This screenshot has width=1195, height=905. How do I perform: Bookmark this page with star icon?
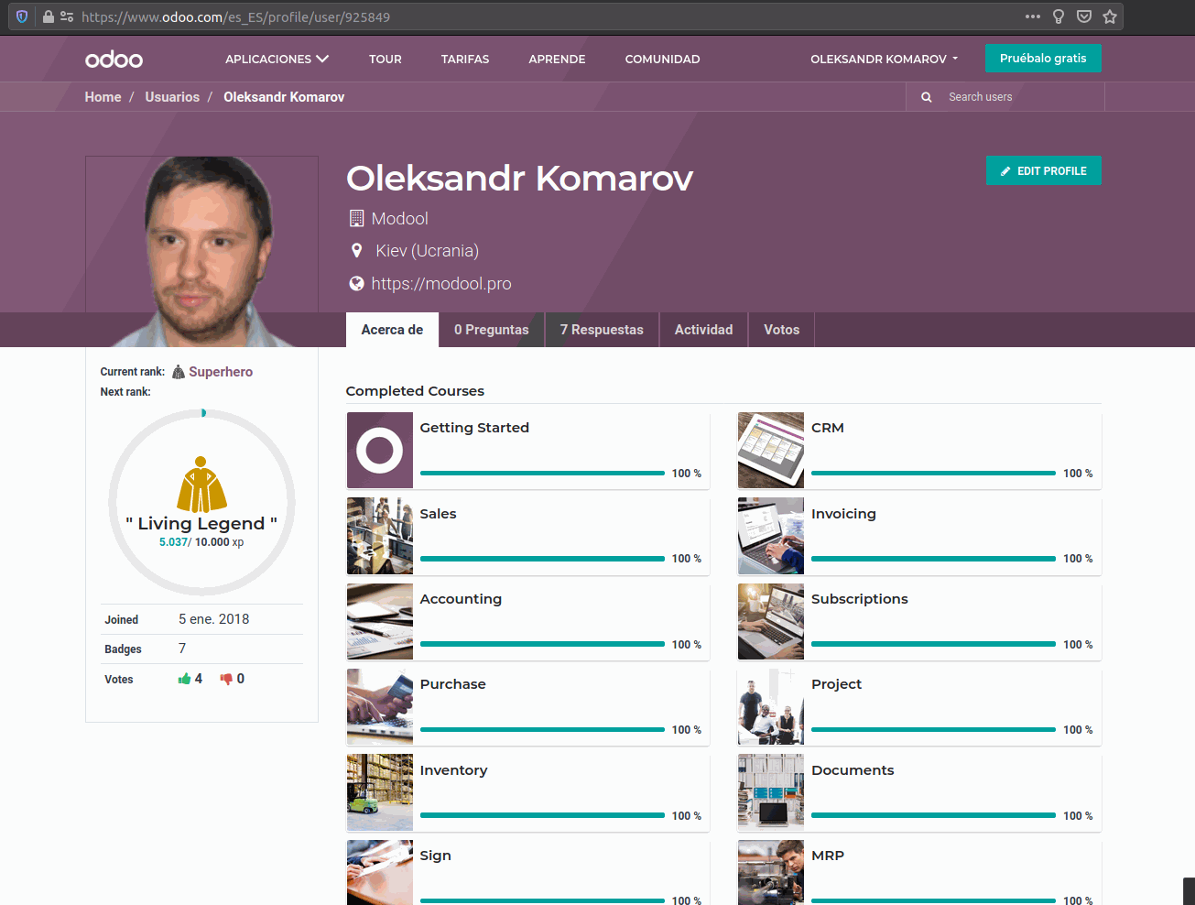(1110, 16)
